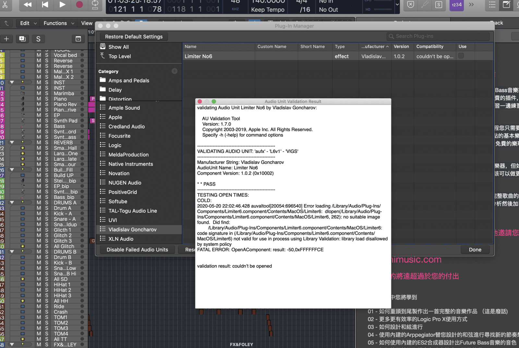Viewport: 519px width, 348px height.
Task: Click the "validation result: couldn't be opened" line
Action: coord(235,266)
